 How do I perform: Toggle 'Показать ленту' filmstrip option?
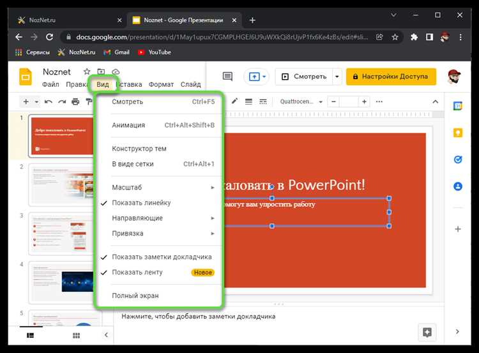pos(137,273)
